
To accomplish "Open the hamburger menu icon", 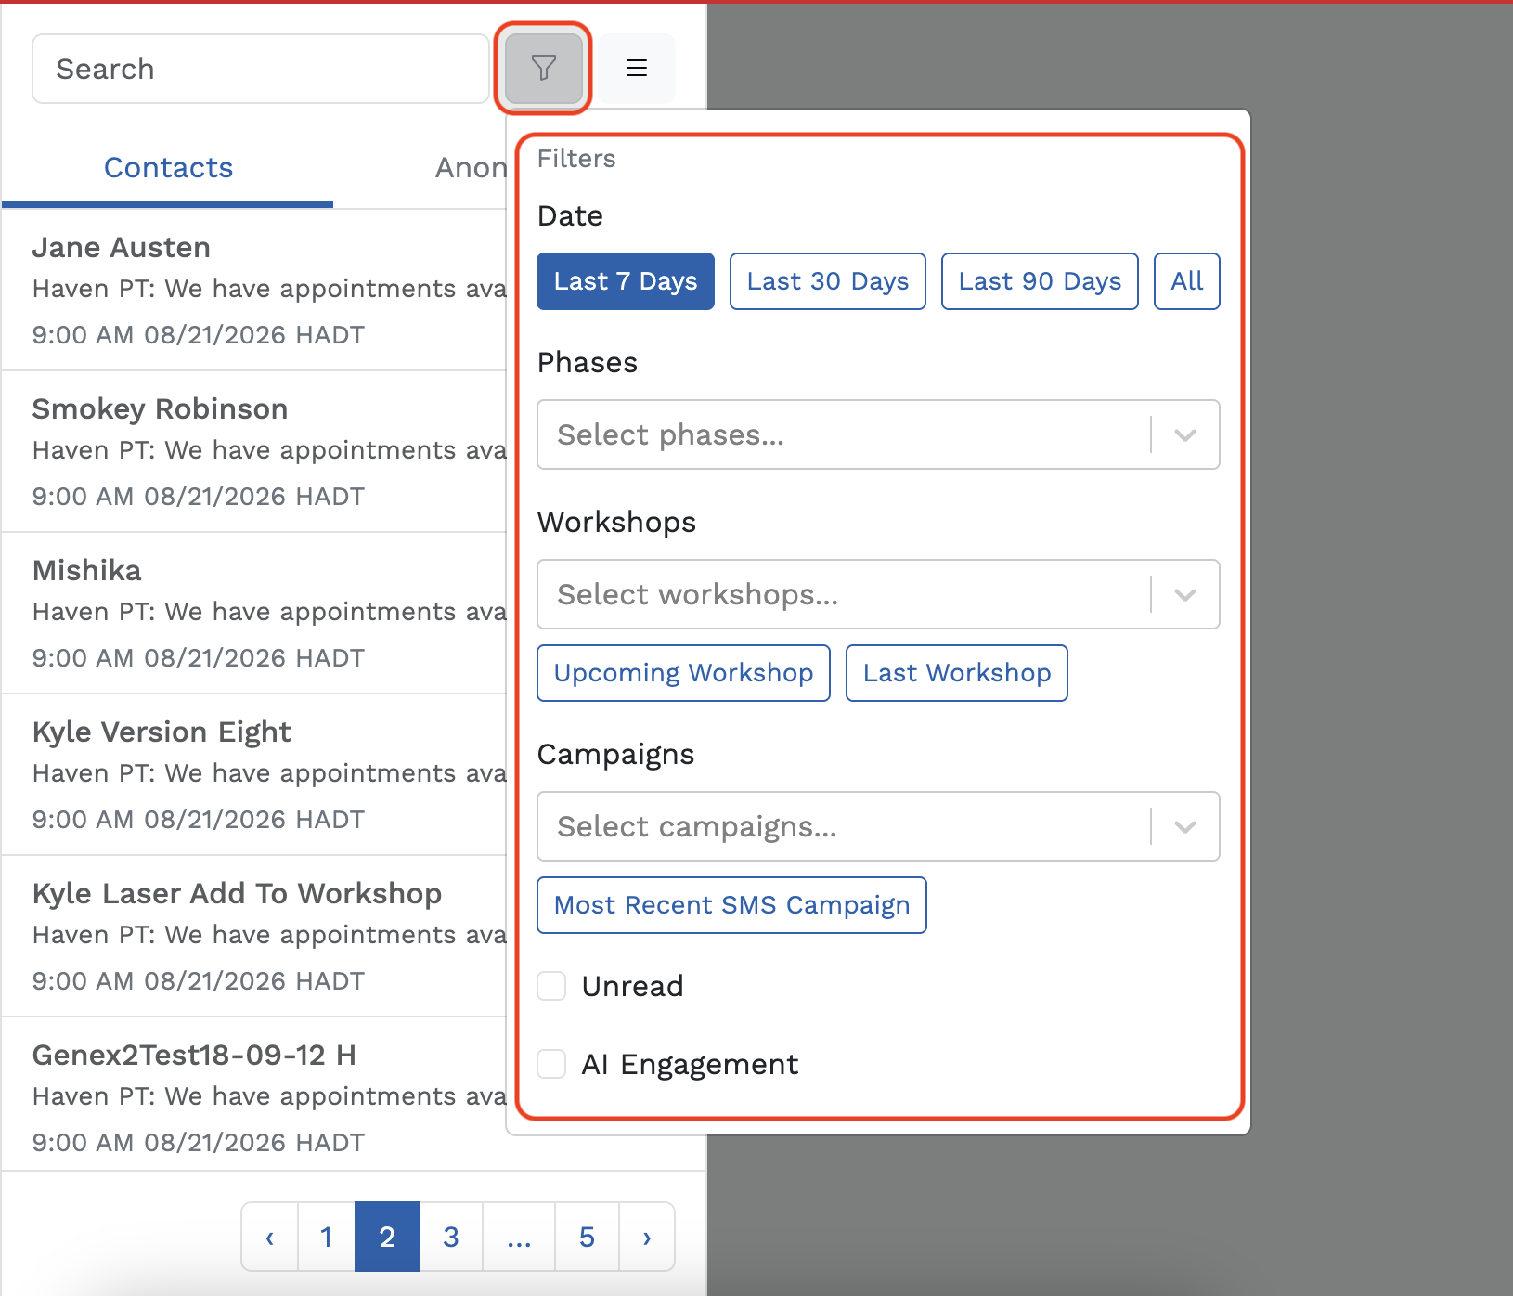I will point(637,68).
